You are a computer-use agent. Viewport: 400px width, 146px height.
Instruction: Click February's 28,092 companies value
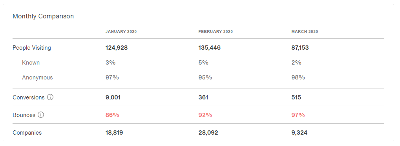tap(208, 133)
